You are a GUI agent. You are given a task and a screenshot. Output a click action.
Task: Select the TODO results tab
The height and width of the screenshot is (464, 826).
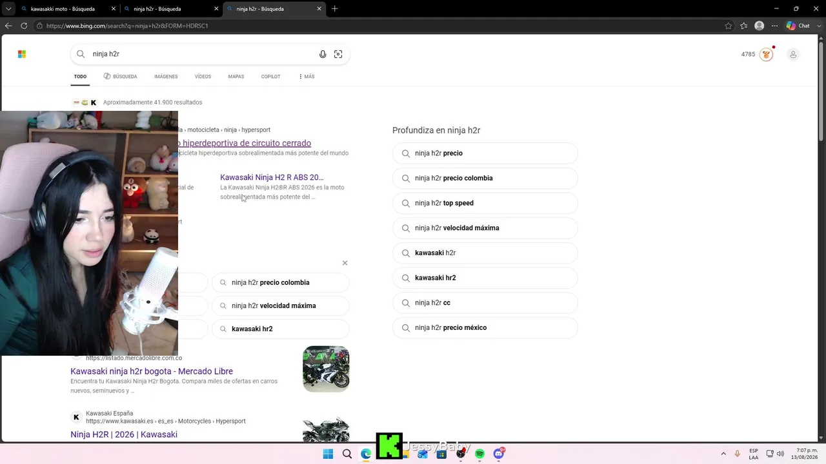click(80, 77)
